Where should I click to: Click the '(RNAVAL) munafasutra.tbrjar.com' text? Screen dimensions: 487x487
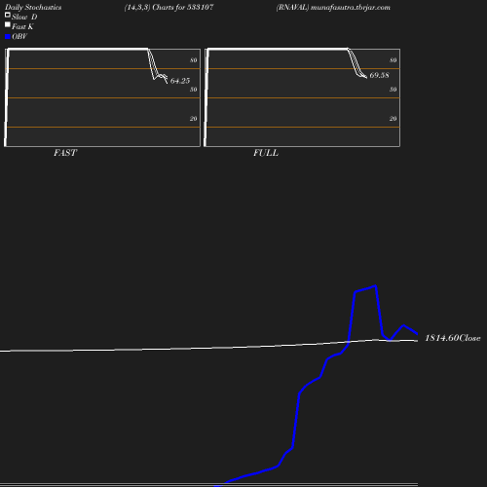pyautogui.click(x=333, y=8)
